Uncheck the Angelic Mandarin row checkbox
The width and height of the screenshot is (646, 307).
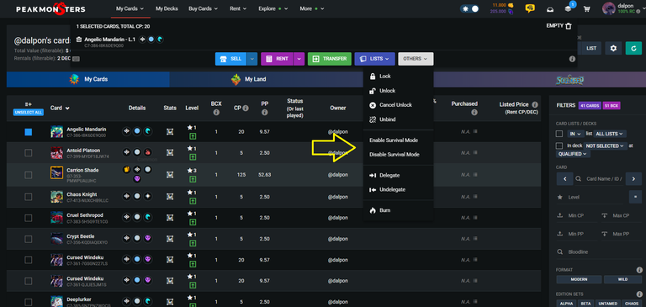tap(29, 132)
